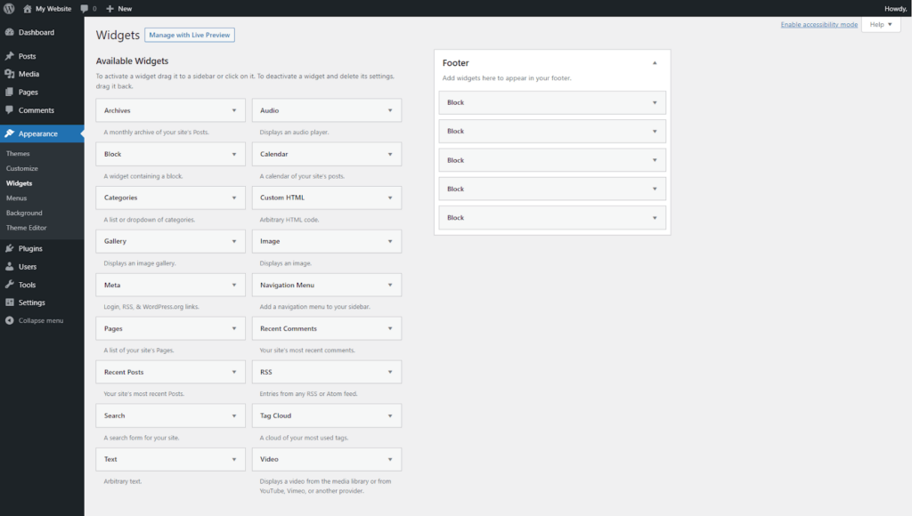912x516 pixels.
Task: Open the Help dropdown tab
Action: click(x=881, y=24)
